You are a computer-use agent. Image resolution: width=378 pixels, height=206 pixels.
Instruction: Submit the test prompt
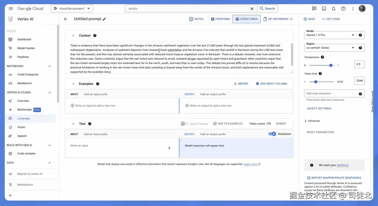(281, 124)
